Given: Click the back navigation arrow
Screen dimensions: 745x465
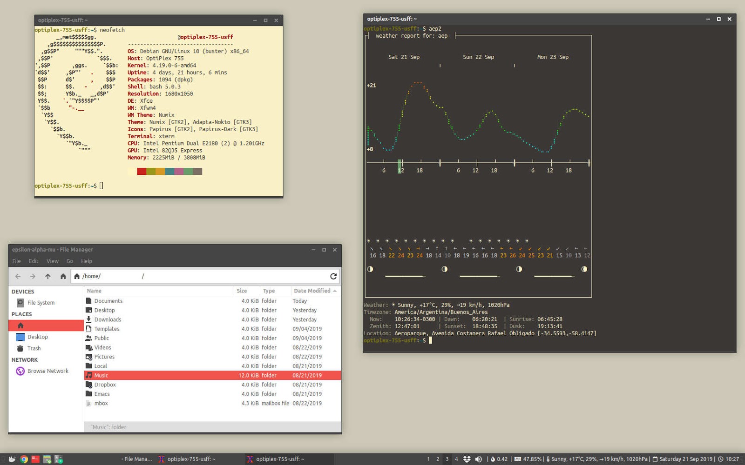Looking at the screenshot, I should click(x=18, y=276).
